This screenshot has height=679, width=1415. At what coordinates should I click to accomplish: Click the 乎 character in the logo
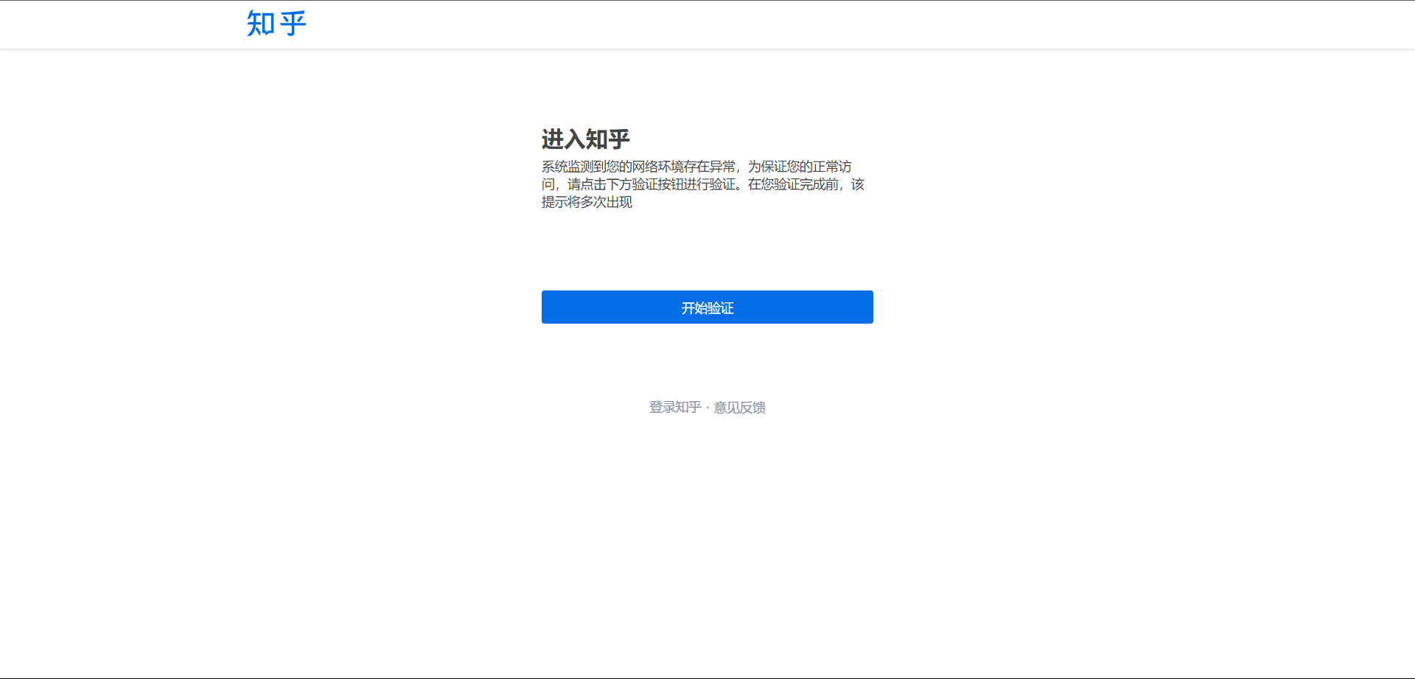[x=293, y=24]
